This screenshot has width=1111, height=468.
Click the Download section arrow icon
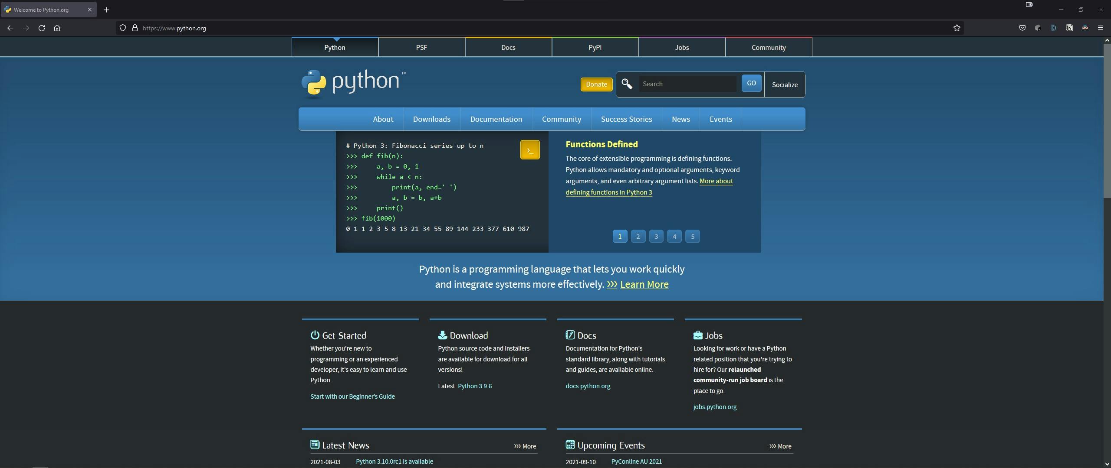(443, 335)
